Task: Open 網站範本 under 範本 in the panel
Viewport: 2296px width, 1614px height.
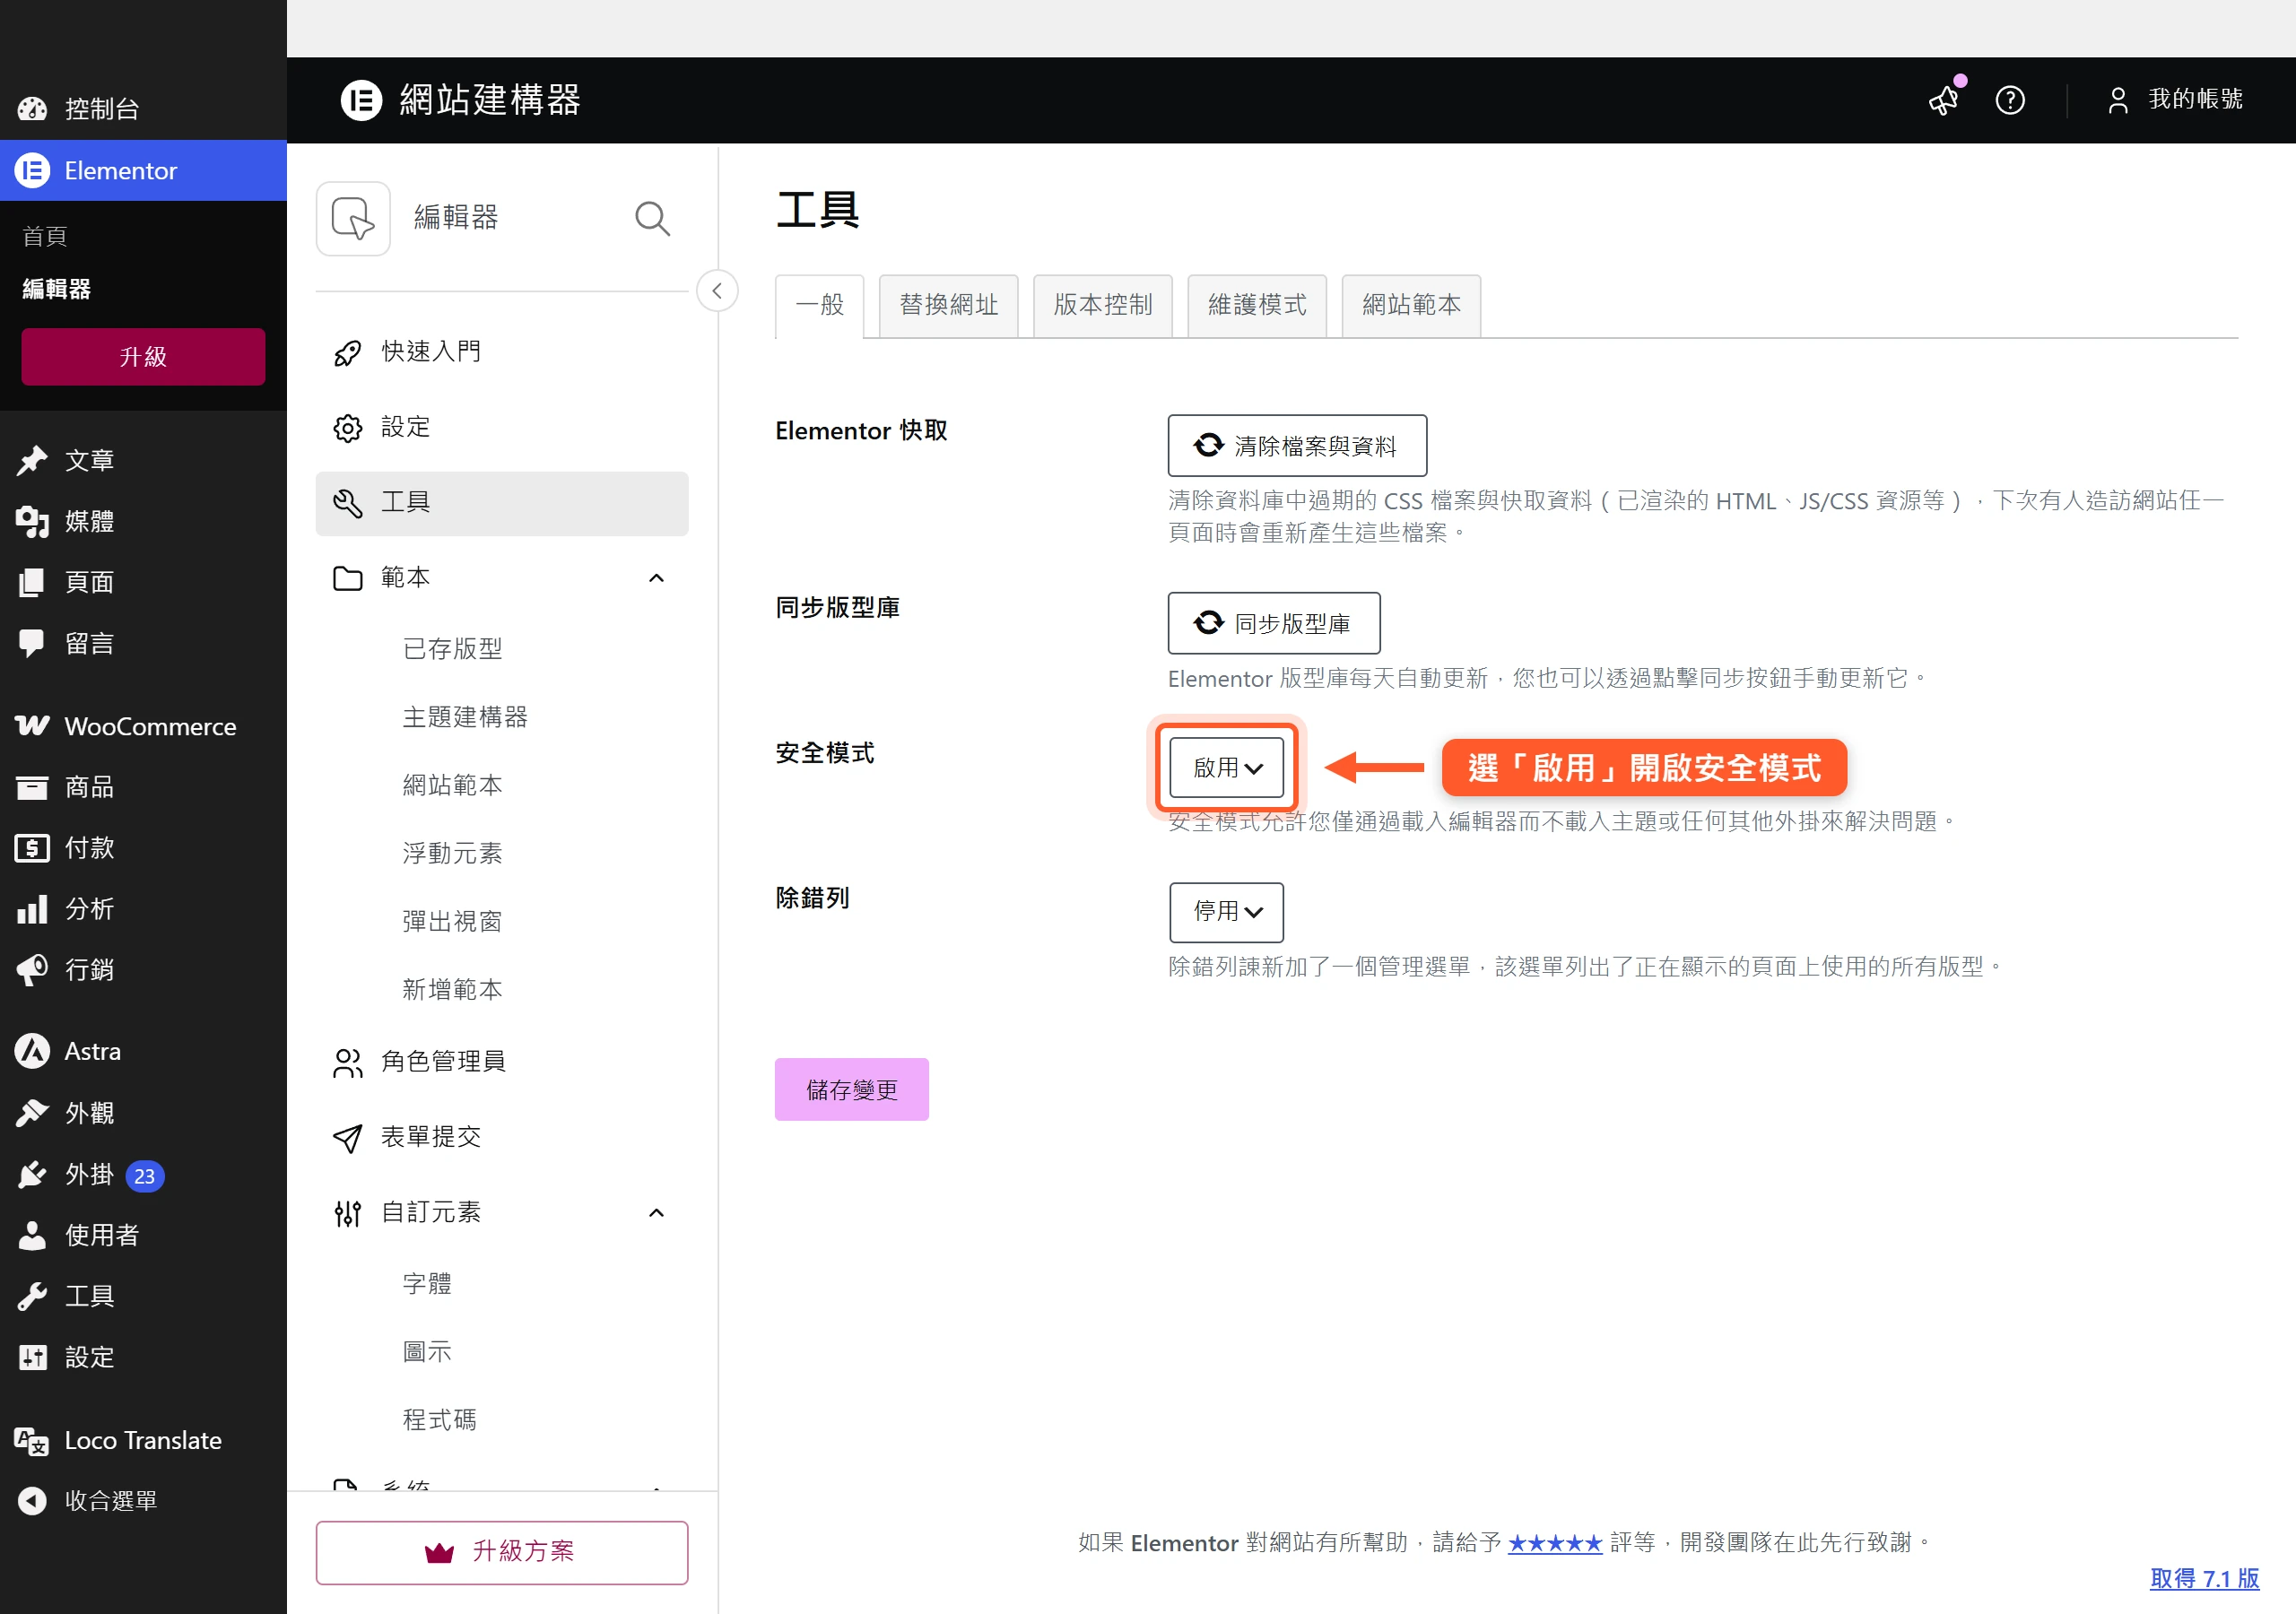Action: coord(452,785)
